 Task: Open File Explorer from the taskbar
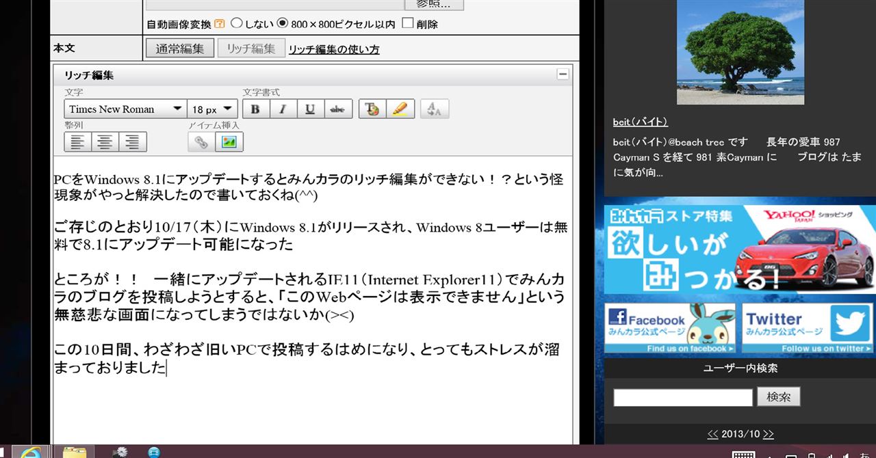[75, 452]
